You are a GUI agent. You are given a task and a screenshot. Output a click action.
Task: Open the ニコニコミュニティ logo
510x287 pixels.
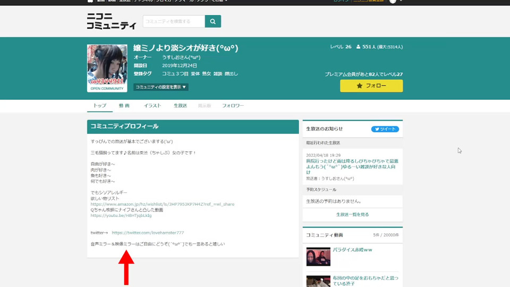[x=112, y=21]
